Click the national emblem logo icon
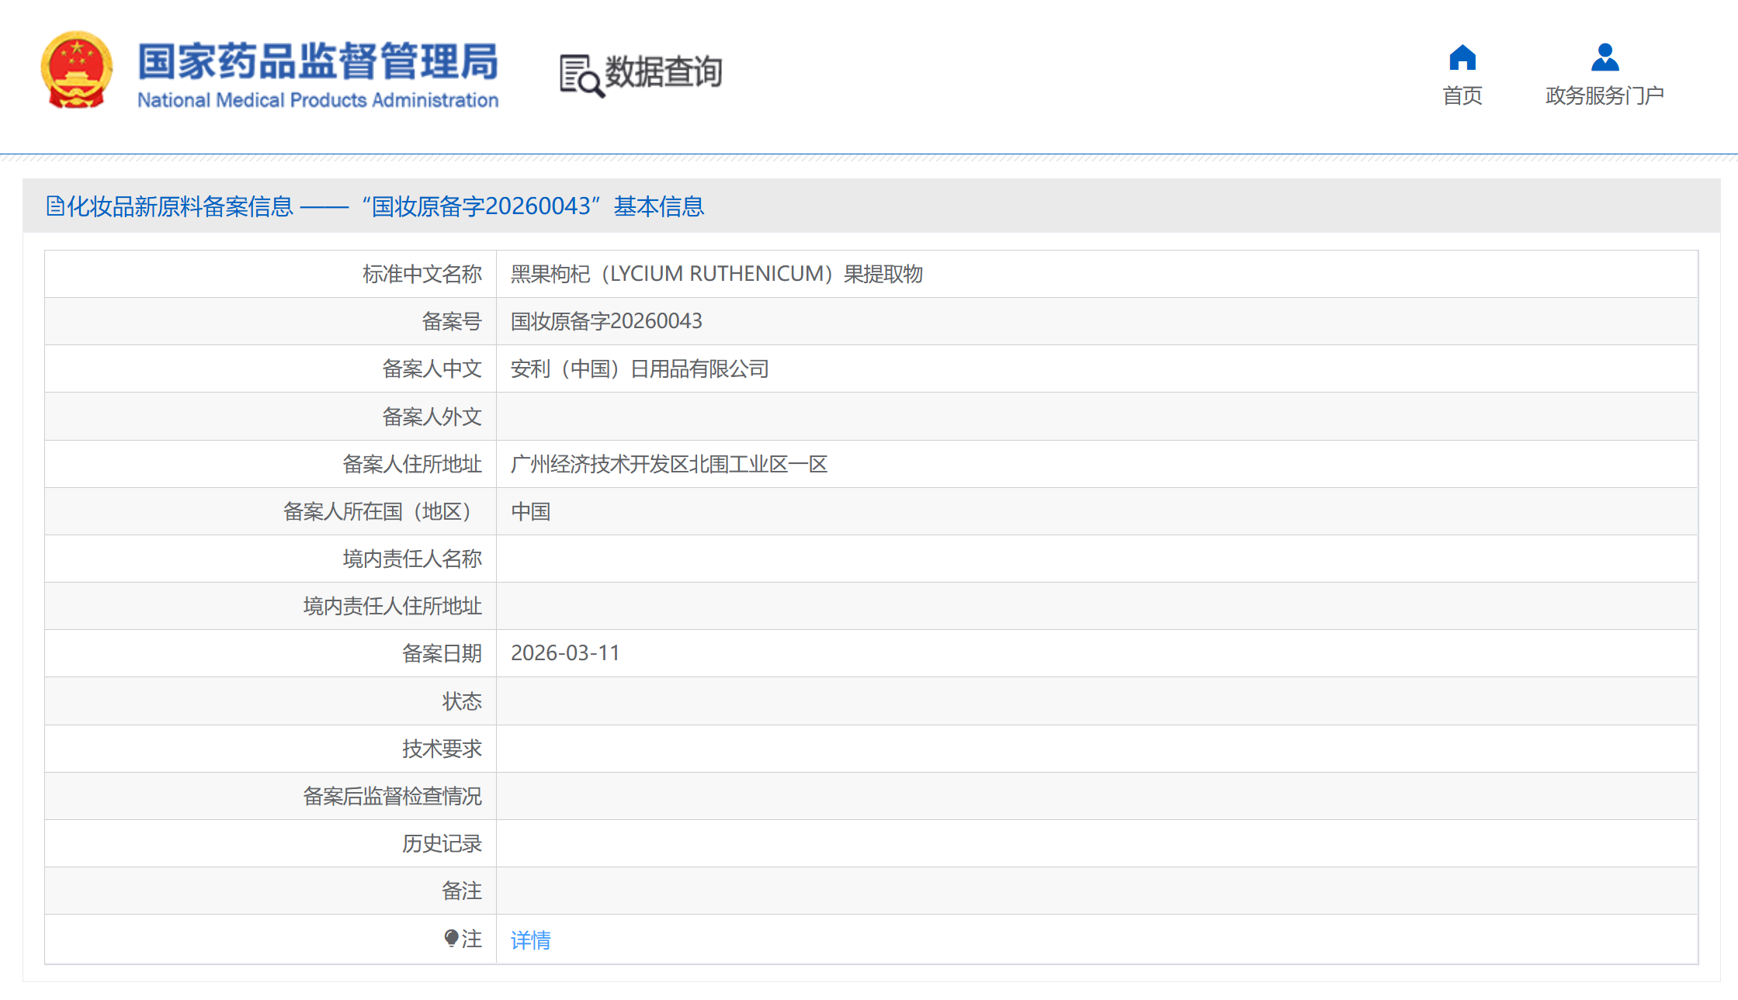Screen dimensions: 1738x1000 76,71
